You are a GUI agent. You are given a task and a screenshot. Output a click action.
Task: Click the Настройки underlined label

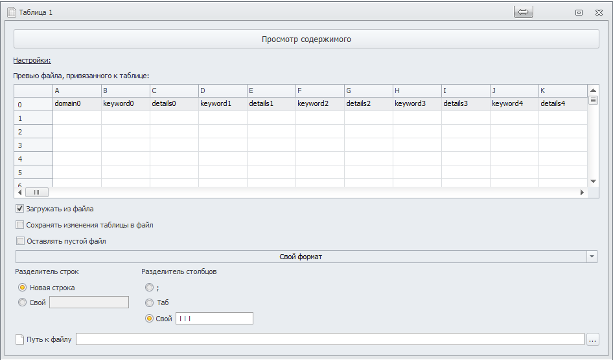pyautogui.click(x=32, y=60)
